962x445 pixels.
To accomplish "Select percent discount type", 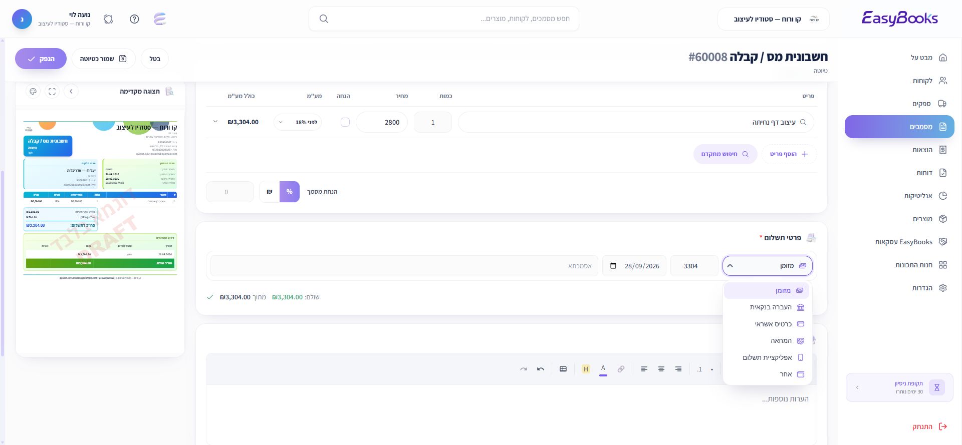I will click(x=290, y=192).
